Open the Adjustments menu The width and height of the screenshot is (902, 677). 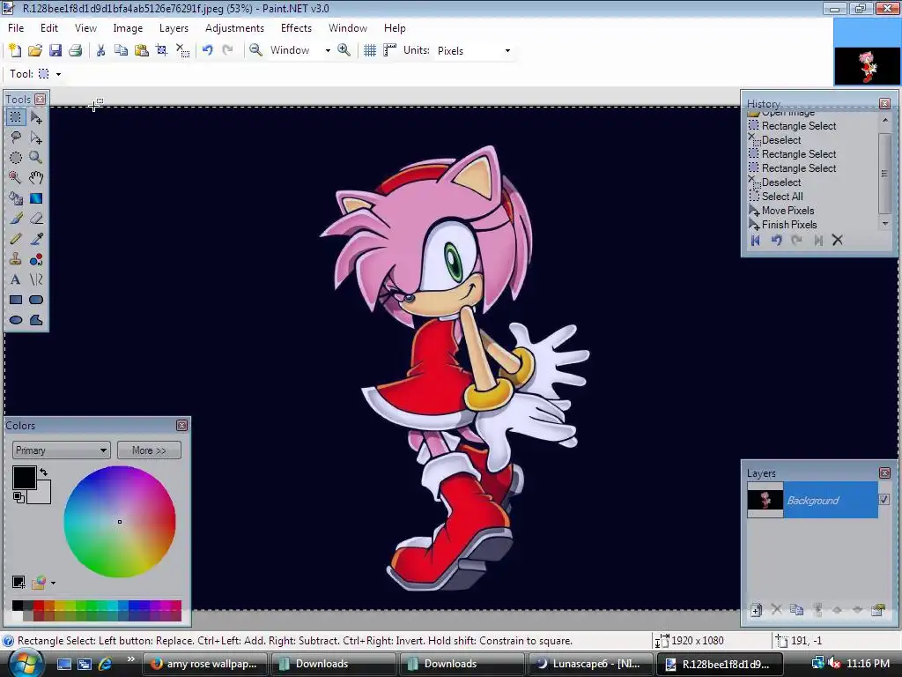point(234,28)
